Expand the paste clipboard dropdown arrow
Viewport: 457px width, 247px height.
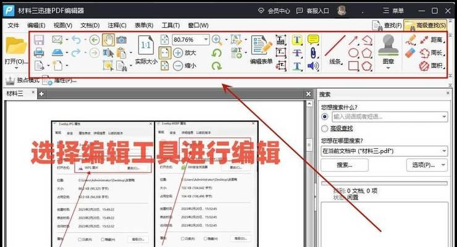click(x=130, y=52)
